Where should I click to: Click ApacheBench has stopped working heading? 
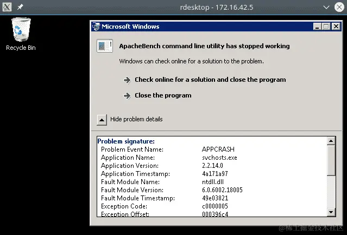point(204,46)
